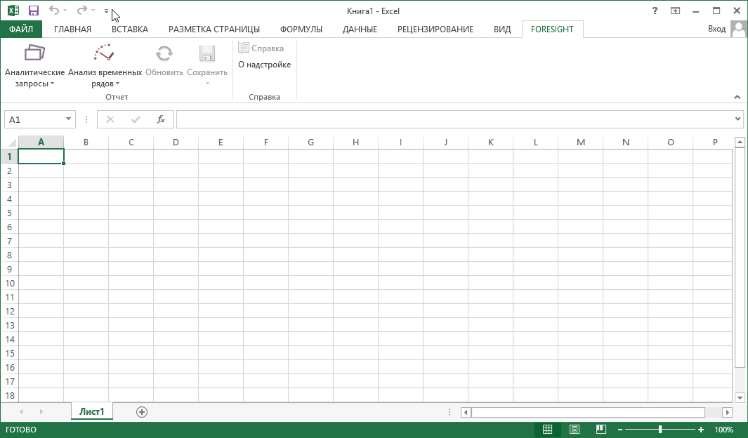This screenshot has height=438, width=748.
Task: Undo last action in quick access toolbar
Action: pos(54,11)
